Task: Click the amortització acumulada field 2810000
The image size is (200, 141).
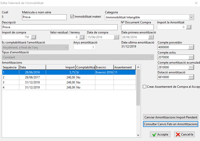Action: click(173, 67)
